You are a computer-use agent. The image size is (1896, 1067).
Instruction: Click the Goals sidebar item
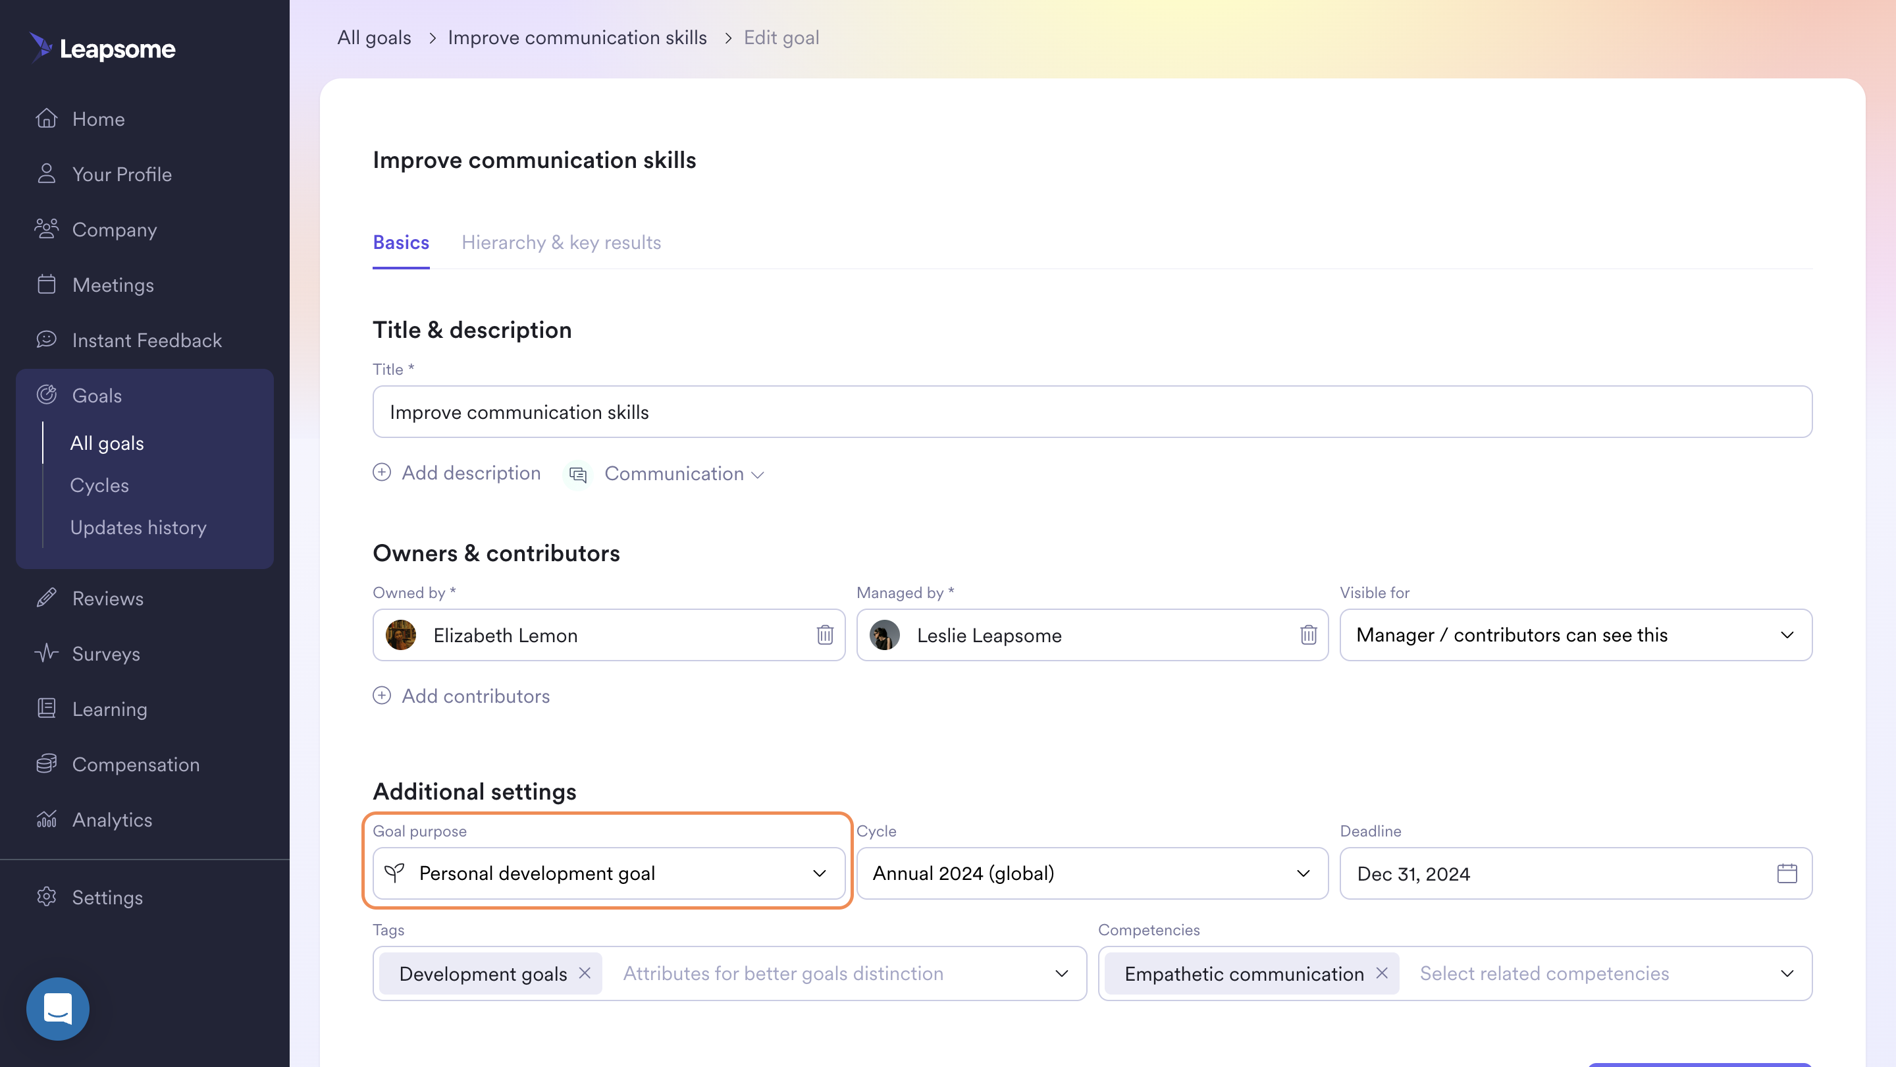click(96, 395)
